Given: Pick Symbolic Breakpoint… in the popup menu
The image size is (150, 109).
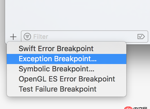Looking at the screenshot, I should point(67,69).
